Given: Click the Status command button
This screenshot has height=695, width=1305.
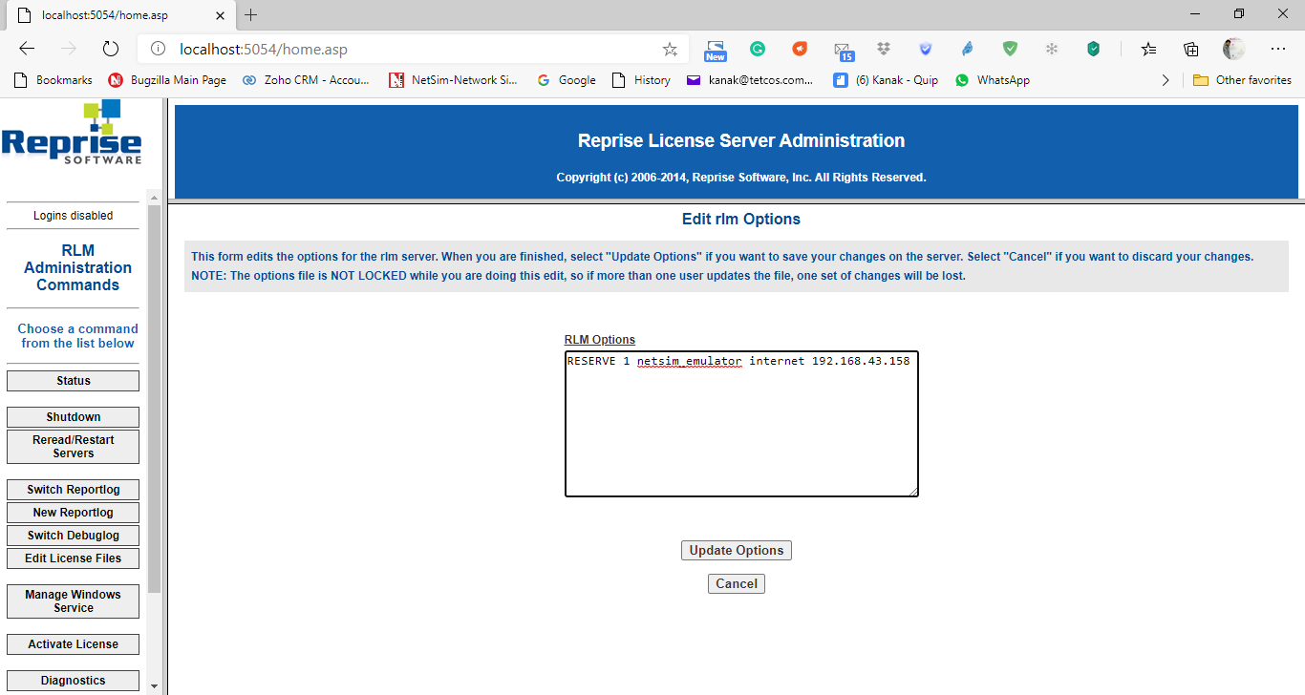Looking at the screenshot, I should [73, 381].
